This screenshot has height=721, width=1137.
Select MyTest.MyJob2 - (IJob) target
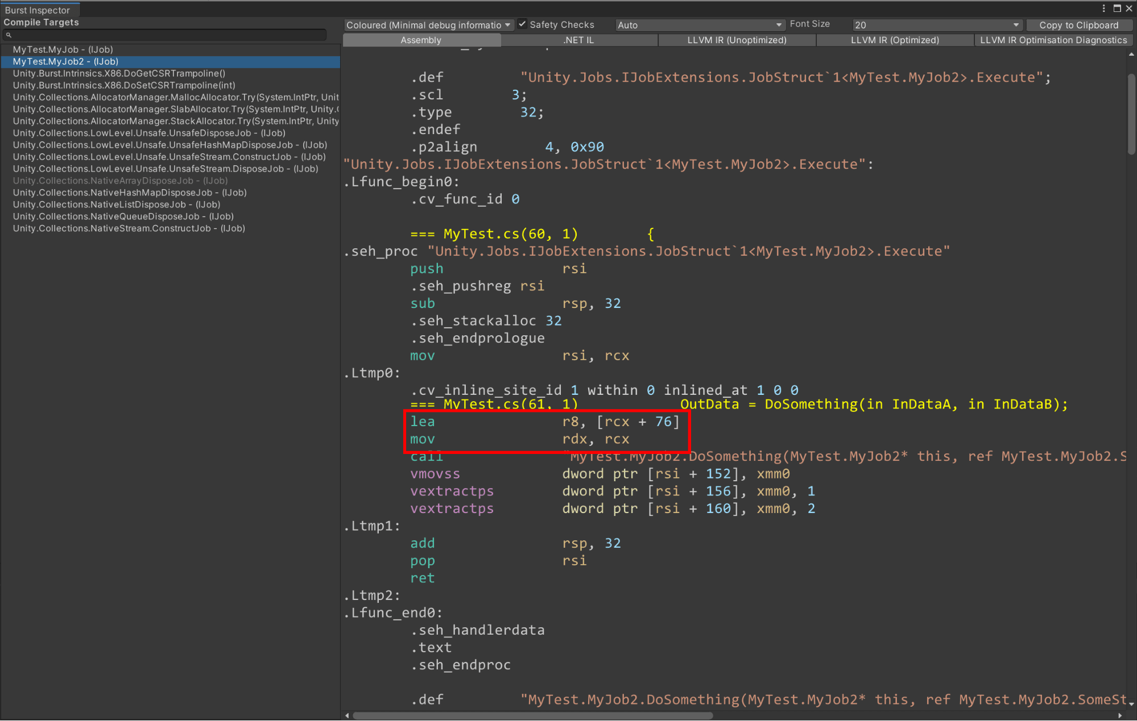click(170, 61)
